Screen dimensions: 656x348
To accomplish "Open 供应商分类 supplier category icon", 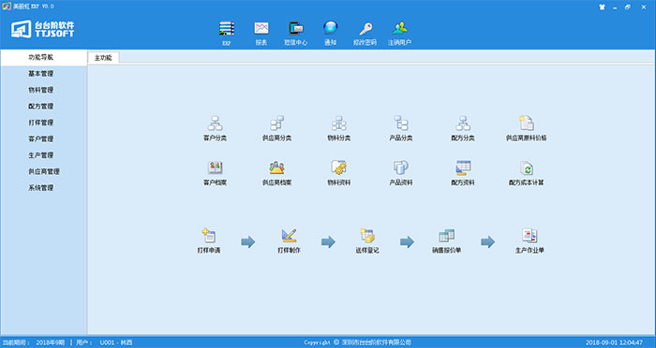I will tap(276, 123).
